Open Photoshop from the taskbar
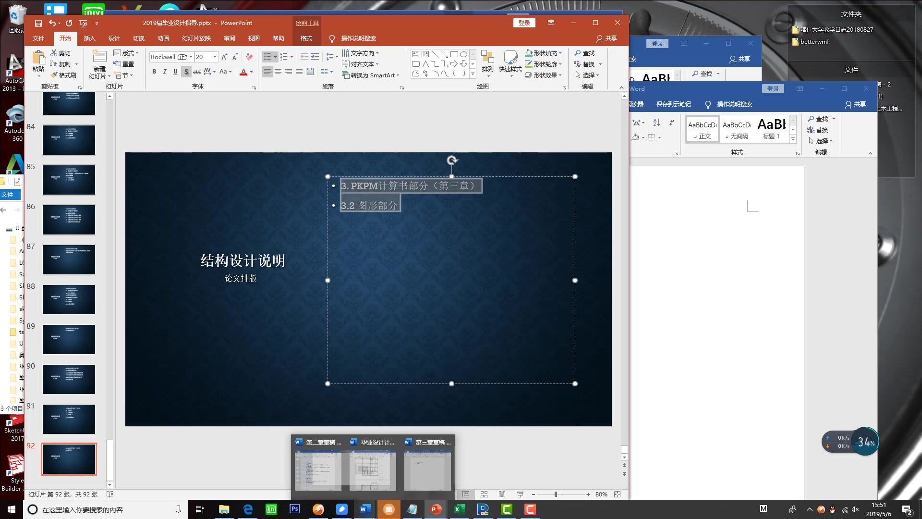This screenshot has width=922, height=519. click(295, 509)
